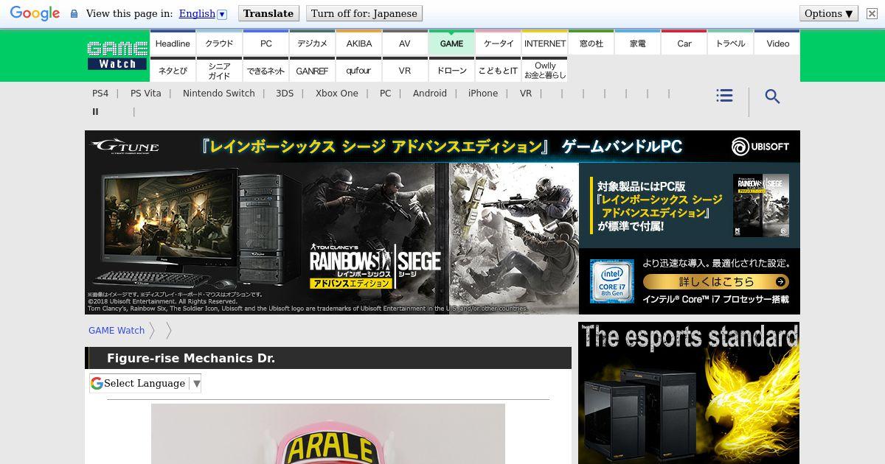Open the Car tab
Image resolution: width=885 pixels, height=464 pixels.
tap(684, 43)
